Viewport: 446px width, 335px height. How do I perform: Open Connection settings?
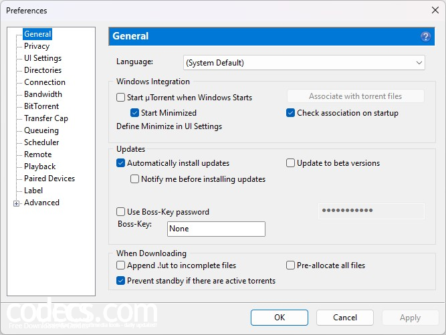[x=45, y=82]
